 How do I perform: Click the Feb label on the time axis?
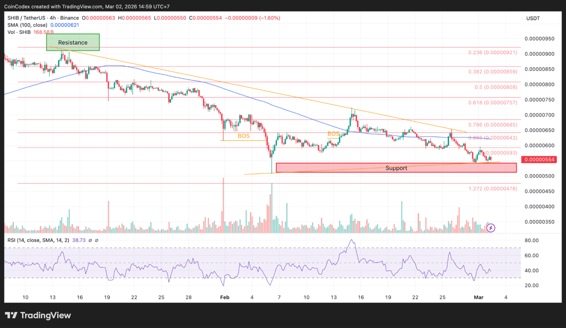[x=225, y=297]
